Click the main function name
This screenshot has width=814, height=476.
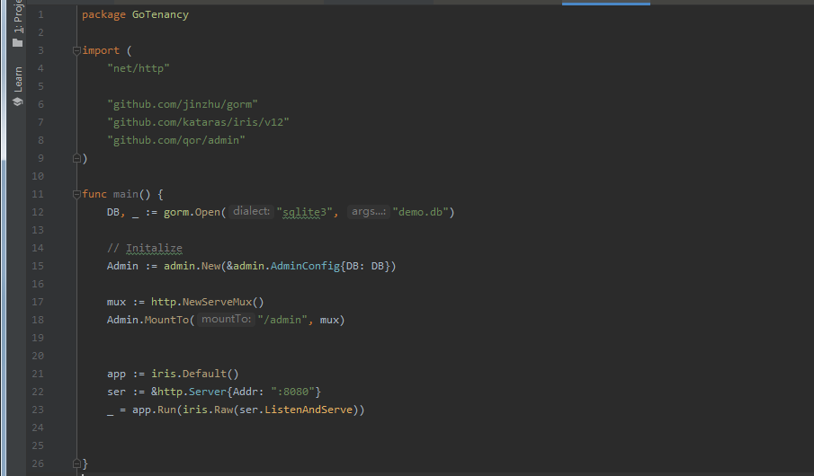[x=126, y=194]
